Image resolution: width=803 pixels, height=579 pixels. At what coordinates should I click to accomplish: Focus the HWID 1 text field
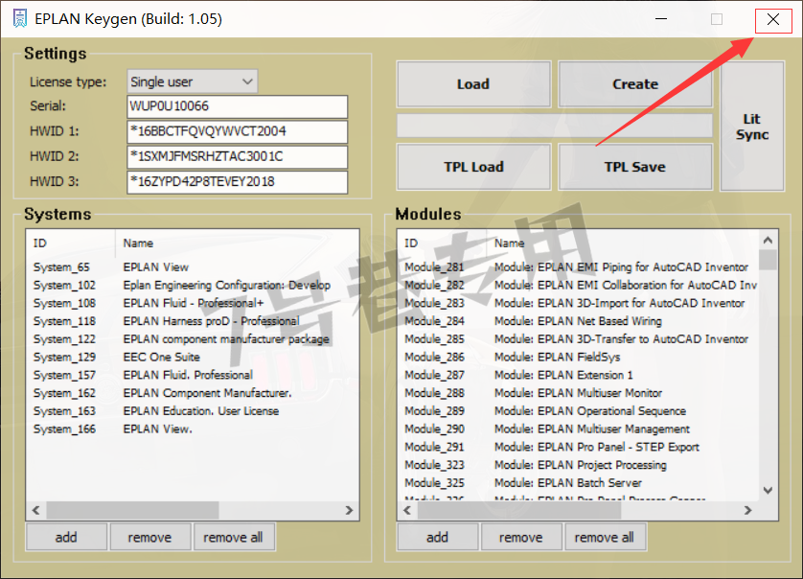[x=237, y=131]
